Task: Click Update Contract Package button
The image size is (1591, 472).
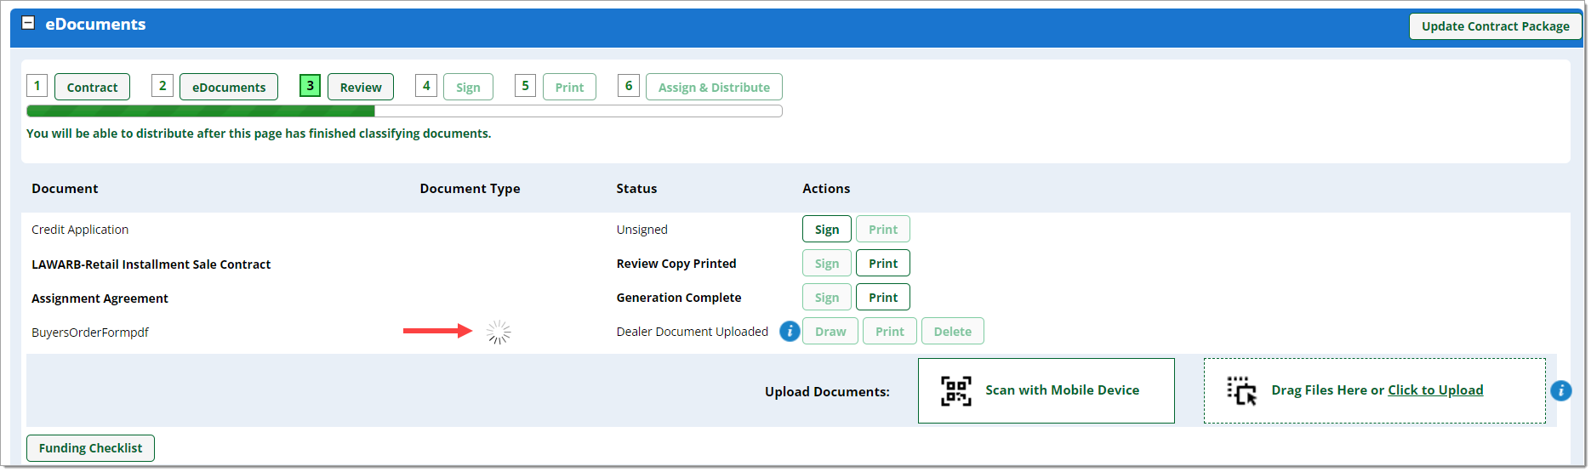Action: point(1495,26)
